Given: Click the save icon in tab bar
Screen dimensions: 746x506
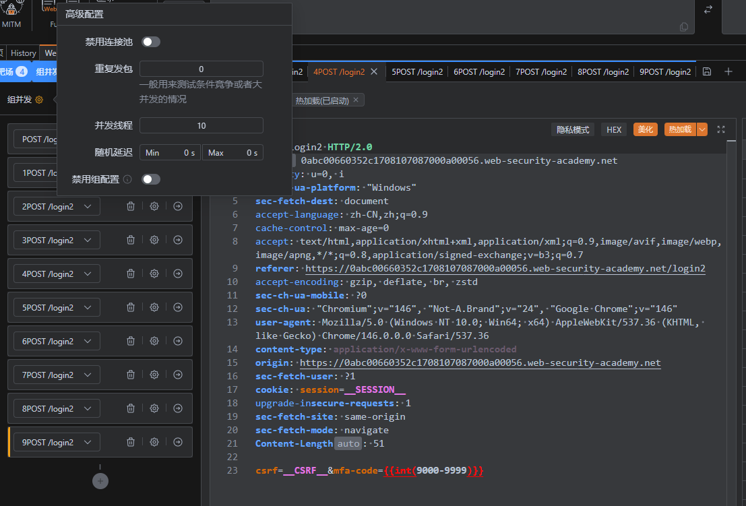Looking at the screenshot, I should 707,71.
